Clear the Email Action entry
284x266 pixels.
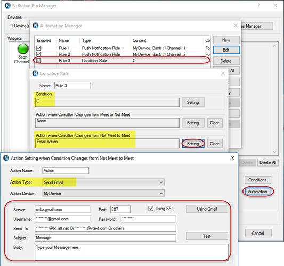[x=215, y=144]
